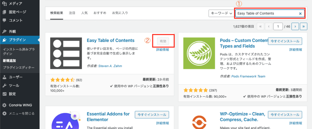Go to next results page button
This screenshot has height=129, width=312.
coord(296,26)
